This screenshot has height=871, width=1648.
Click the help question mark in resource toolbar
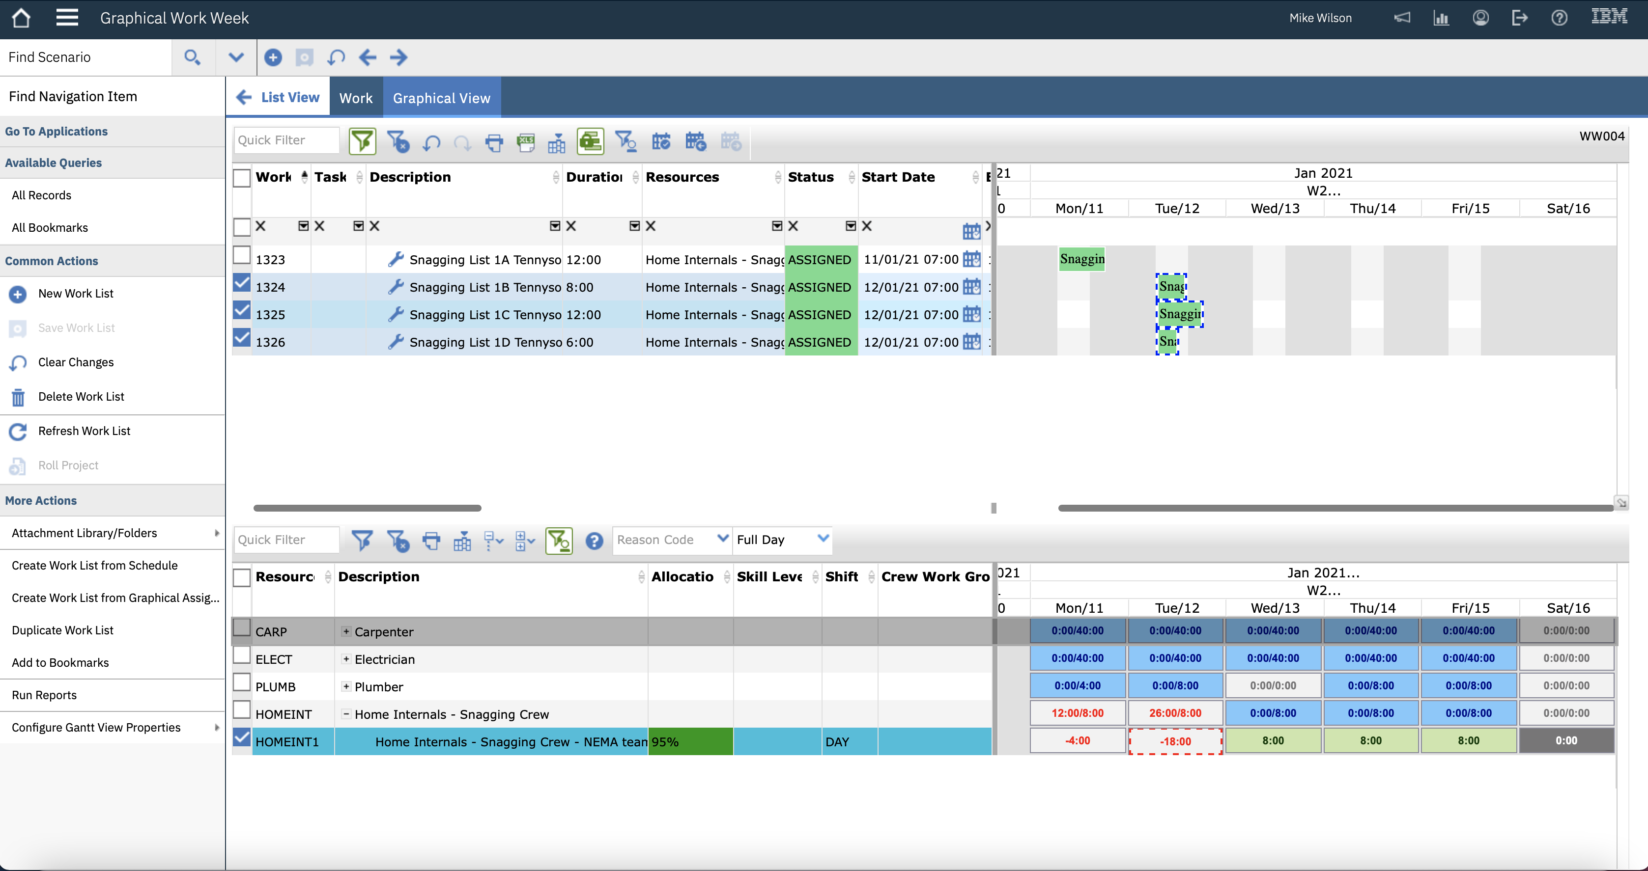[594, 541]
